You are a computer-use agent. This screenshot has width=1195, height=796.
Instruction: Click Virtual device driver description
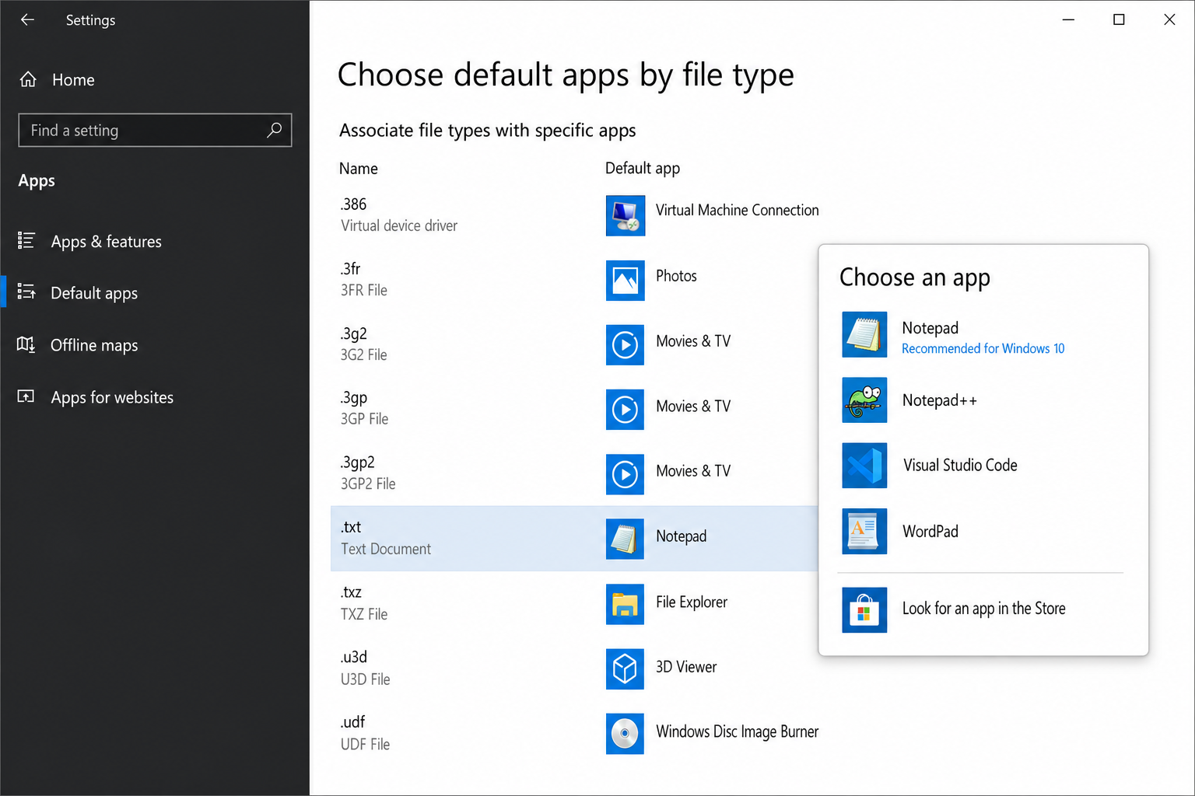[399, 225]
